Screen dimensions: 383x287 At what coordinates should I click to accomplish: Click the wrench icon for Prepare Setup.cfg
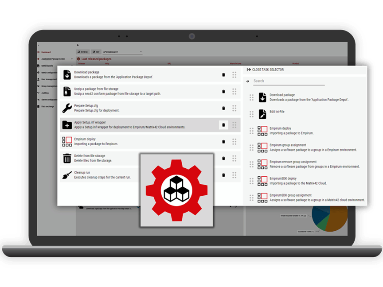[67, 108]
